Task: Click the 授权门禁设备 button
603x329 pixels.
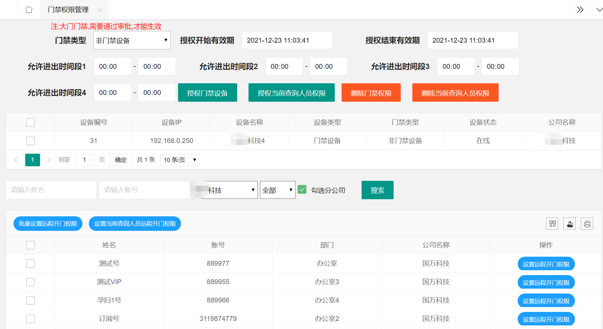Action: coord(207,92)
